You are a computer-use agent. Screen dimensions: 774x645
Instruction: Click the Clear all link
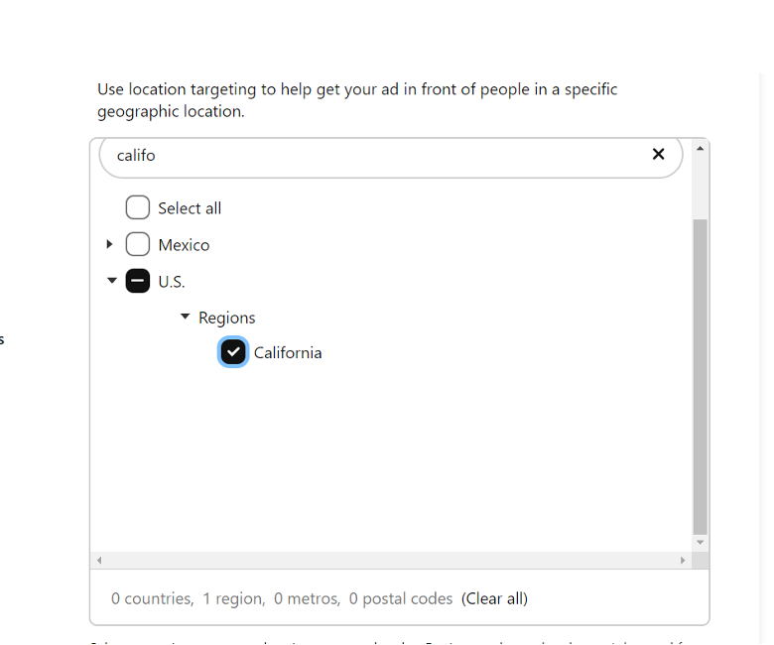494,598
